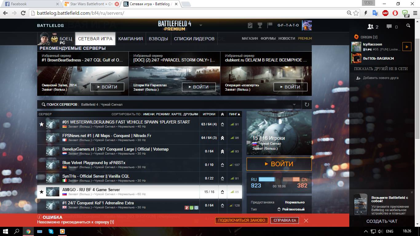420x236 pixels.
Task: Open the ФОРУМЫ link
Action: point(268,38)
